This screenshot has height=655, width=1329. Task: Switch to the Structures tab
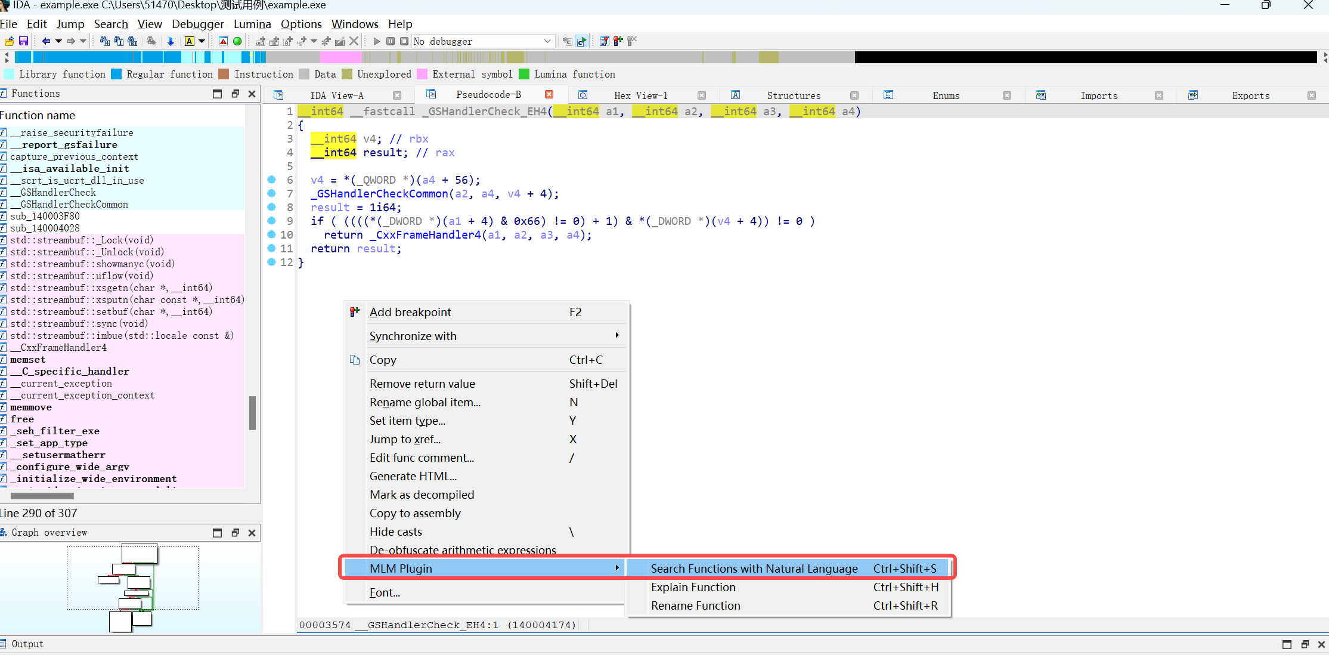(794, 95)
